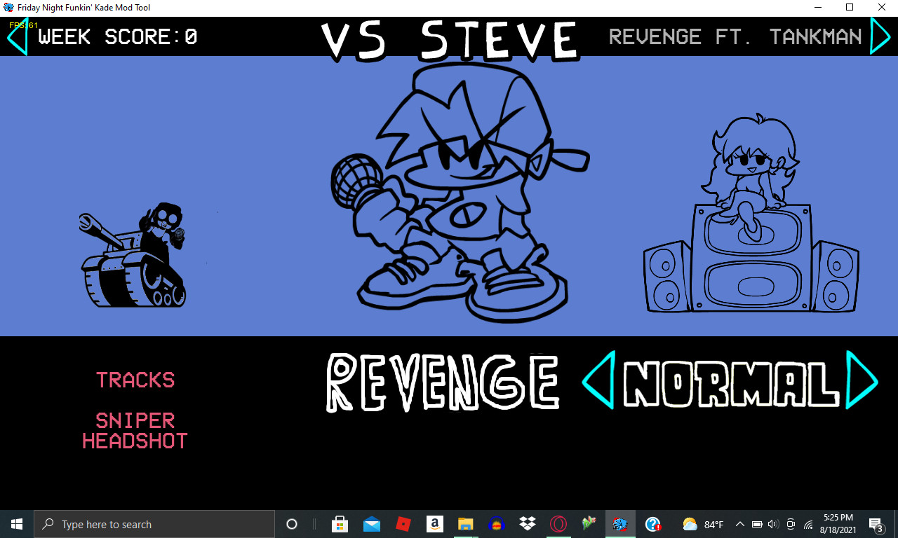Click the SNIPER track under TRACKS

(x=135, y=420)
